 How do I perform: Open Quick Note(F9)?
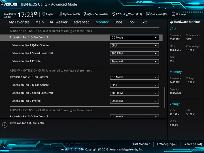[x=157, y=14]
